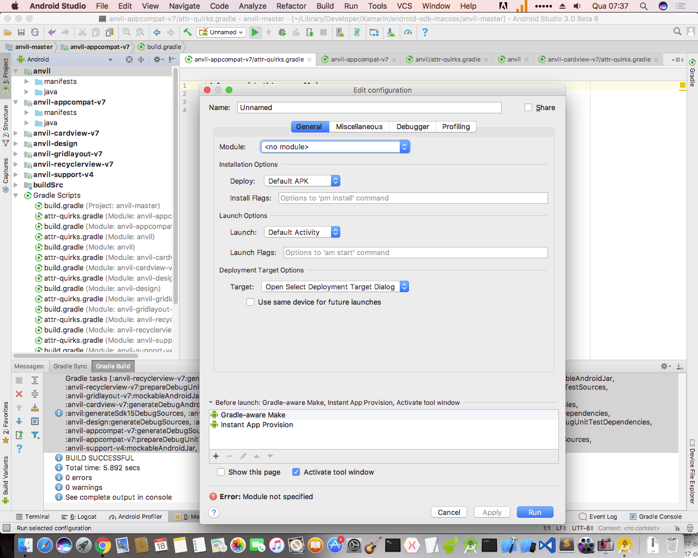Open the Unnamed run configuration dropdown
The width and height of the screenshot is (698, 558).
(221, 32)
